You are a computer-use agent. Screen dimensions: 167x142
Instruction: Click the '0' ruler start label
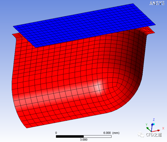click(x=56, y=133)
